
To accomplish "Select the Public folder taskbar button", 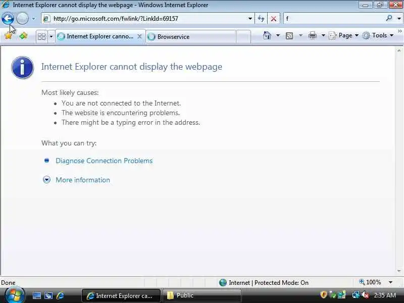I will pyautogui.click(x=202, y=295).
